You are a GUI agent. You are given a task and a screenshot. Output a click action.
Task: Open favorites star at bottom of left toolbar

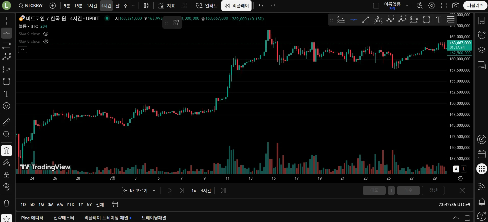click(6, 218)
